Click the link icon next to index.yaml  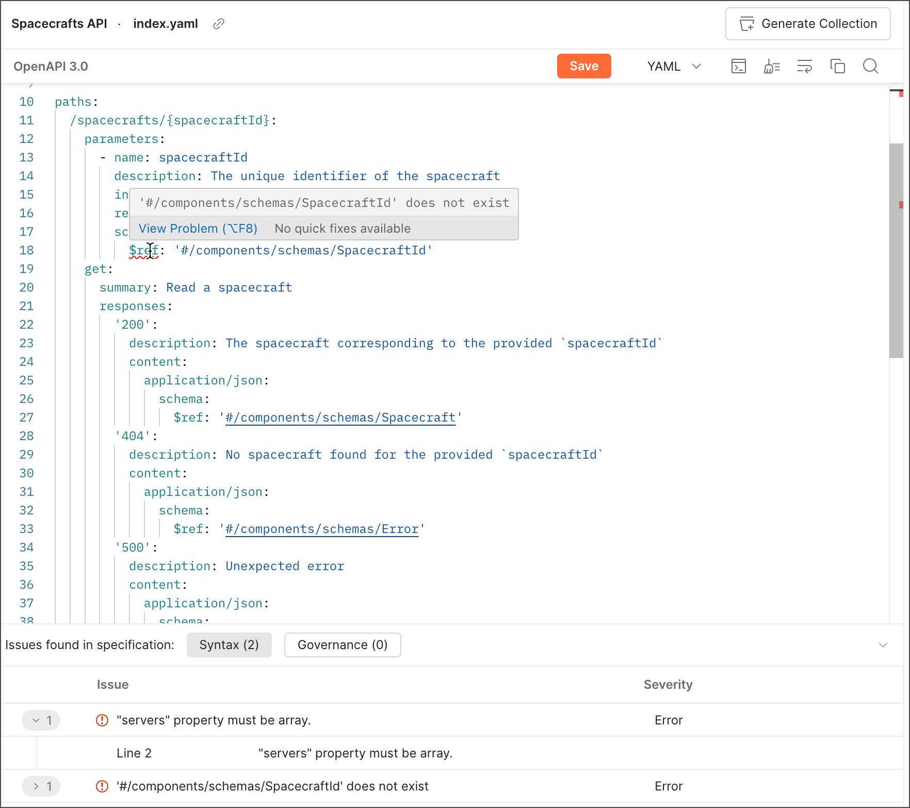218,24
